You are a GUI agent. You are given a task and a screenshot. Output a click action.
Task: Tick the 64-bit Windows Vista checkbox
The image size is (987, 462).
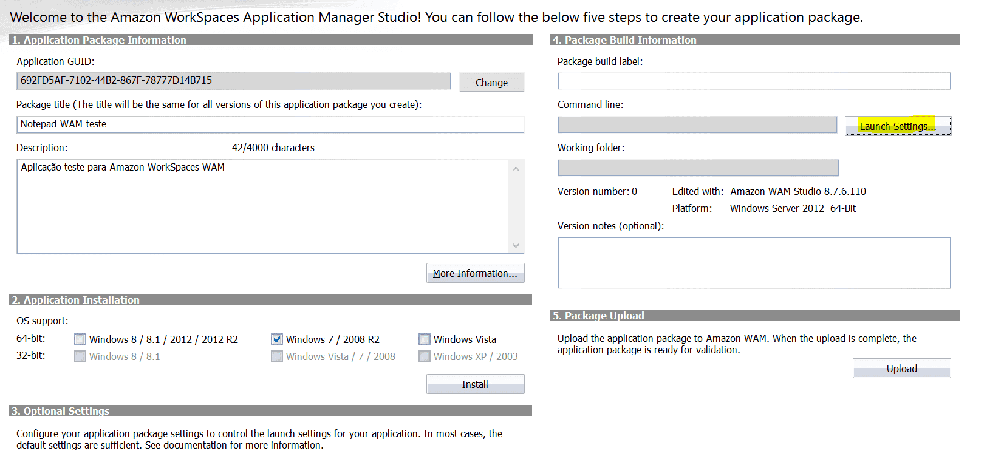point(425,339)
